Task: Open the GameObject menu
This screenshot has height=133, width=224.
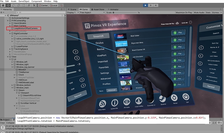Action: point(24,1)
